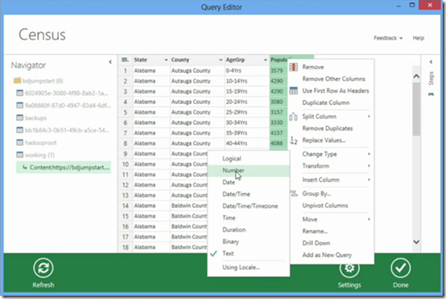
Task: Click the hadooproot table icon
Action: click(x=20, y=143)
